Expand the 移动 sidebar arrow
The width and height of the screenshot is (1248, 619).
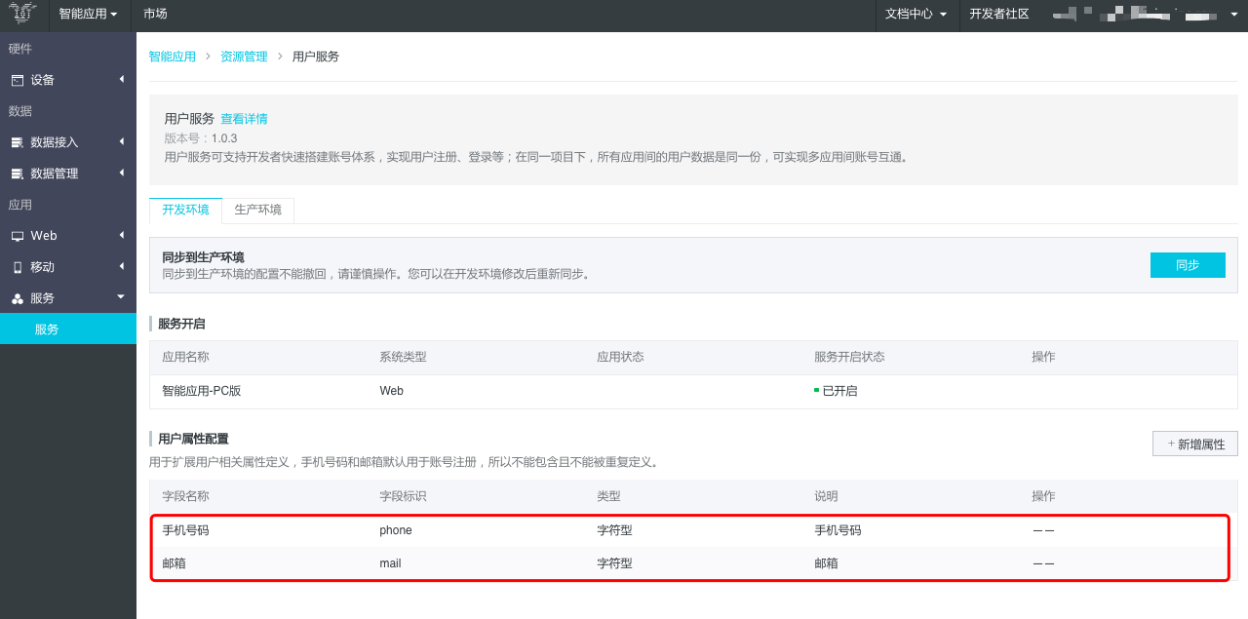point(122,266)
